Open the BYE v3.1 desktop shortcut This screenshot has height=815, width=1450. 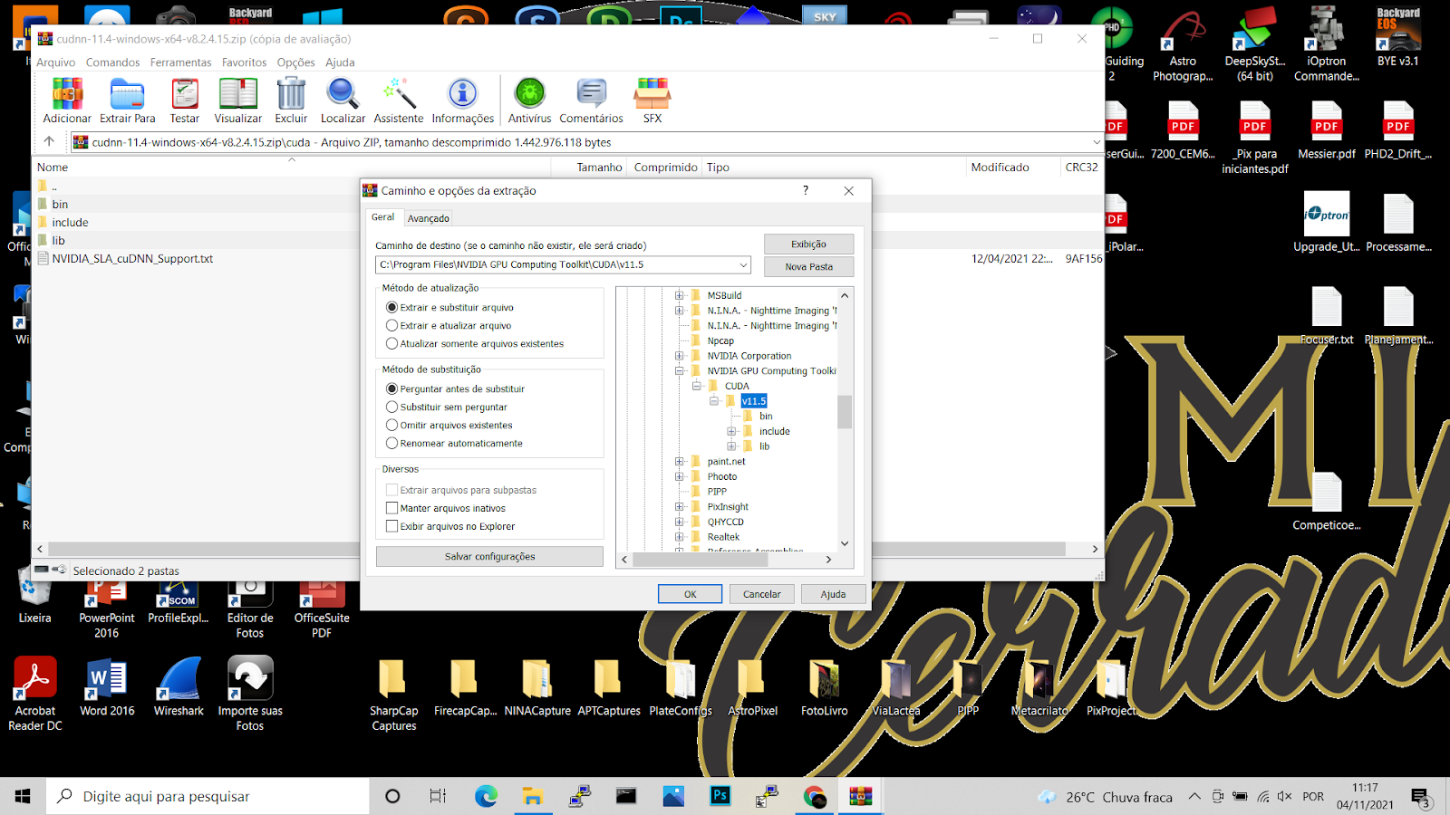click(1398, 36)
